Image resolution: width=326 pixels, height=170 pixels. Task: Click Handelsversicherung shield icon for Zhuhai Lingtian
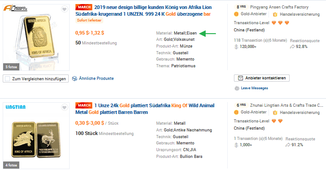(275, 113)
